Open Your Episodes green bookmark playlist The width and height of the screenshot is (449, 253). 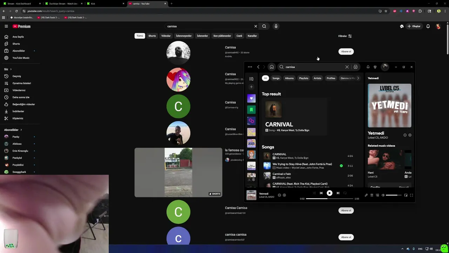point(251,110)
